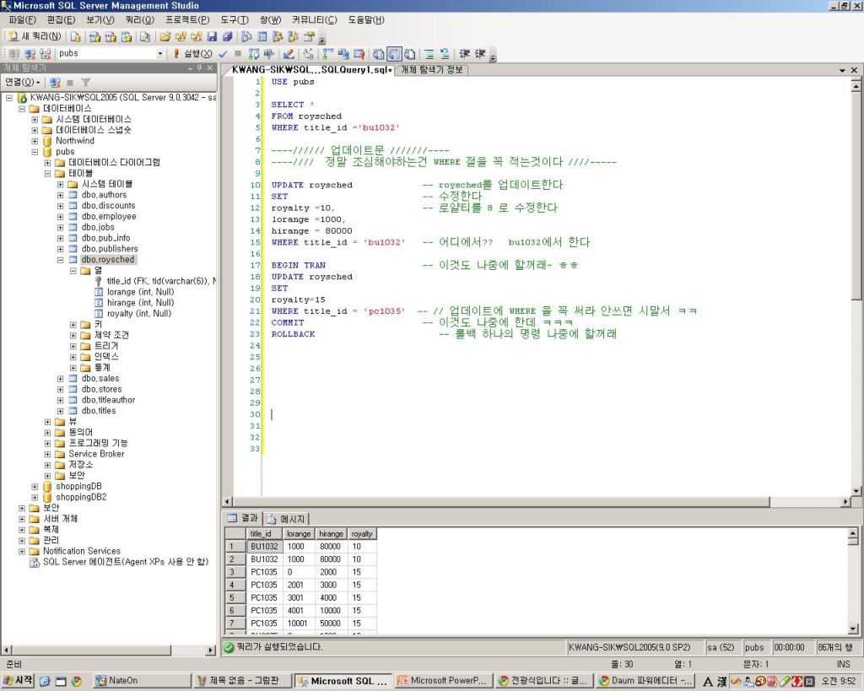Select the royalty (int, Null) column
Viewport: 864px width, 691px height.
139,314
